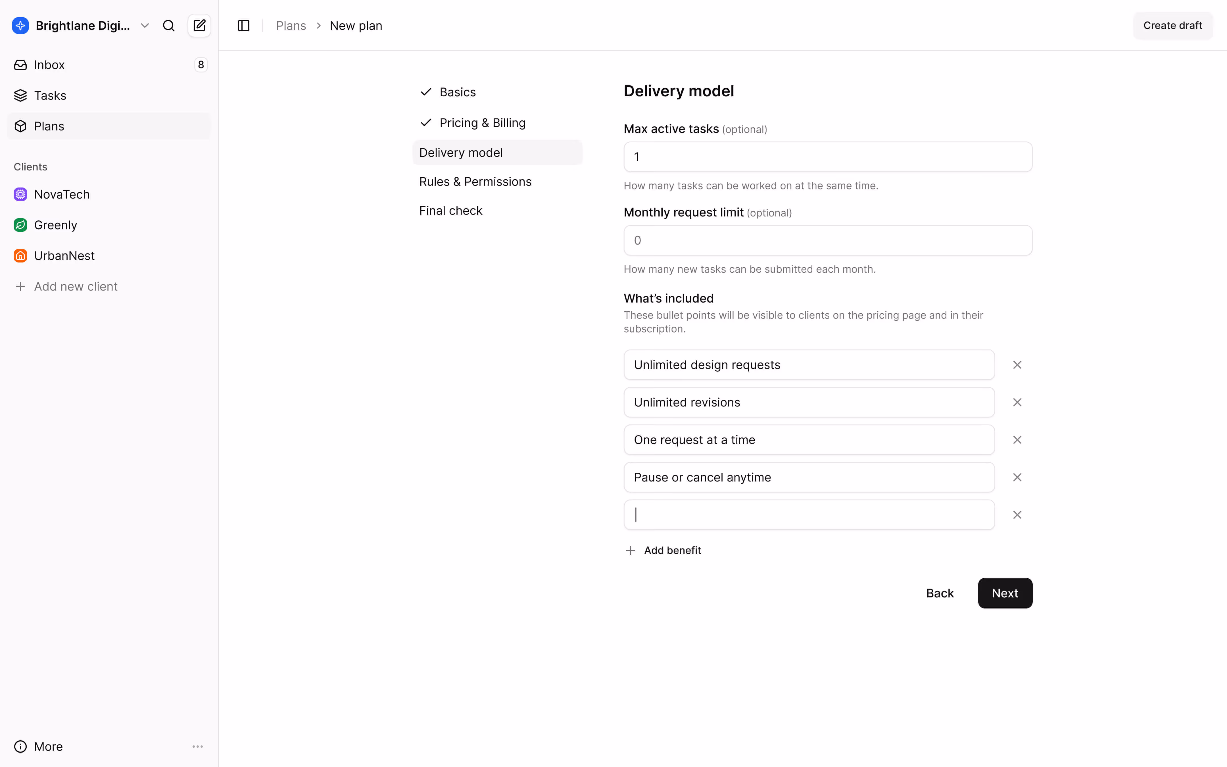Image resolution: width=1227 pixels, height=767 pixels.
Task: Expand the Brightlane workspace switcher
Action: coord(145,25)
